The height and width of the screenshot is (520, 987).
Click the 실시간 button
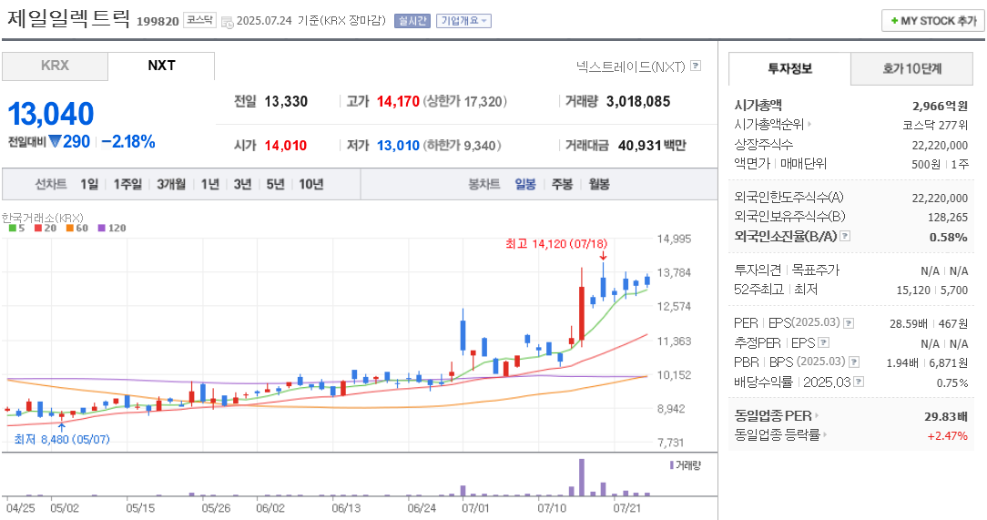click(x=412, y=21)
